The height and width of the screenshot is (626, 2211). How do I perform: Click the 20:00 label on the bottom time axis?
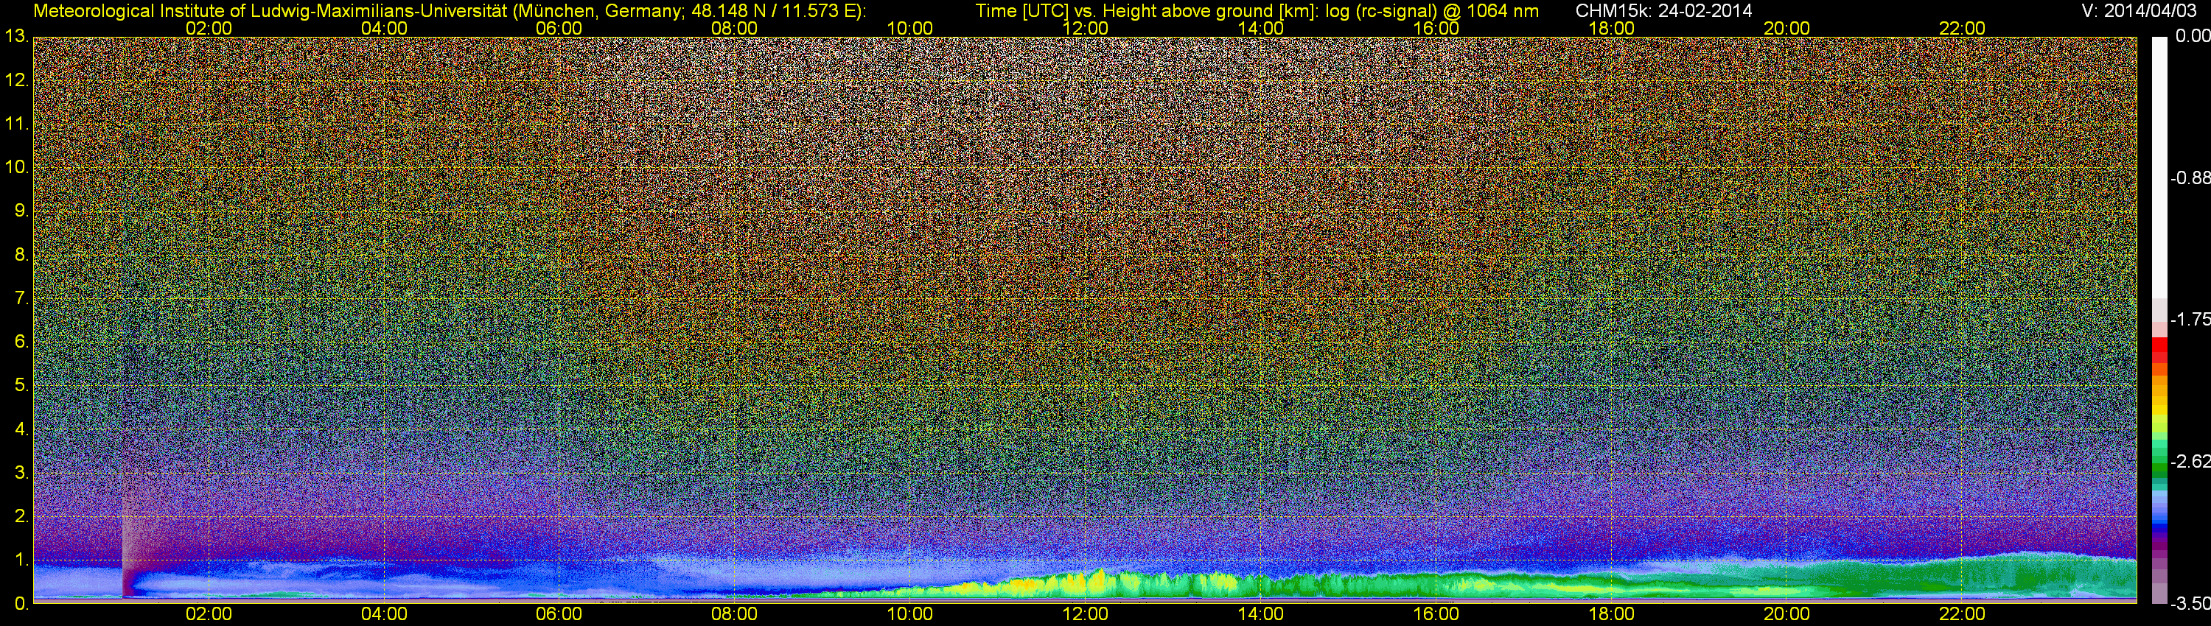coord(1787,614)
